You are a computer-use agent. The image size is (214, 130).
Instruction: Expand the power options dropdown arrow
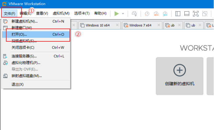coord(123,13)
